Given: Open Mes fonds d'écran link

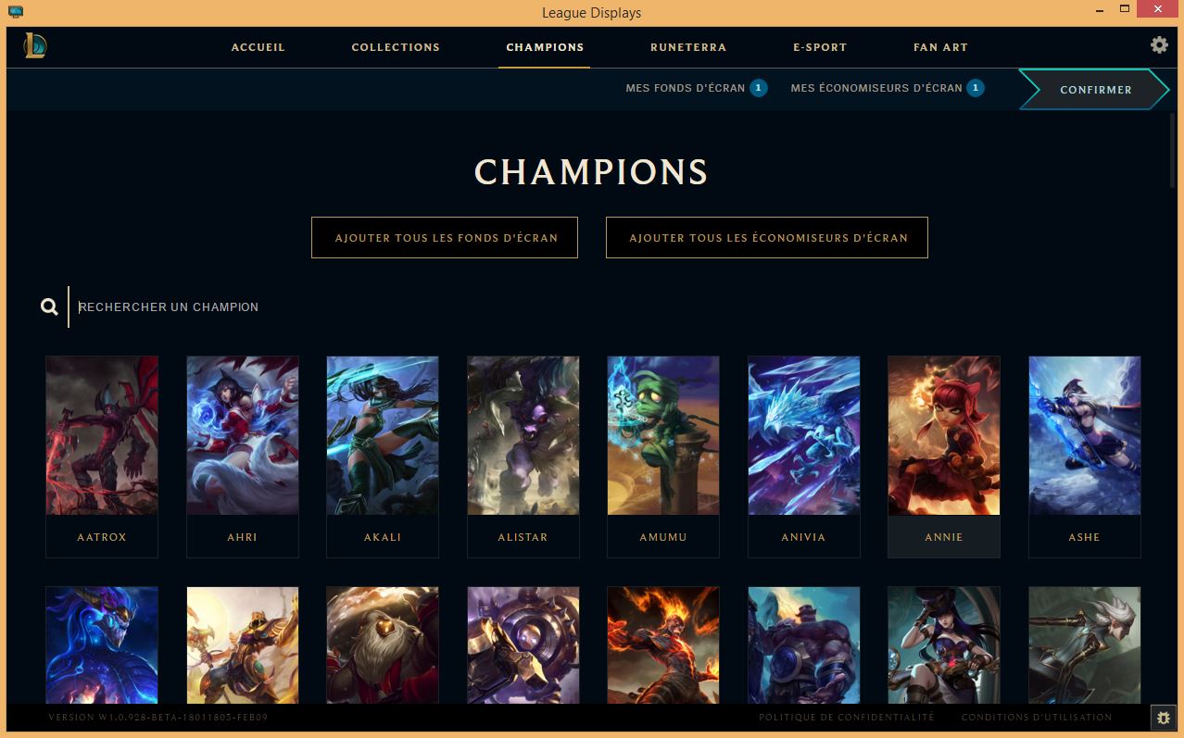Looking at the screenshot, I should click(686, 88).
